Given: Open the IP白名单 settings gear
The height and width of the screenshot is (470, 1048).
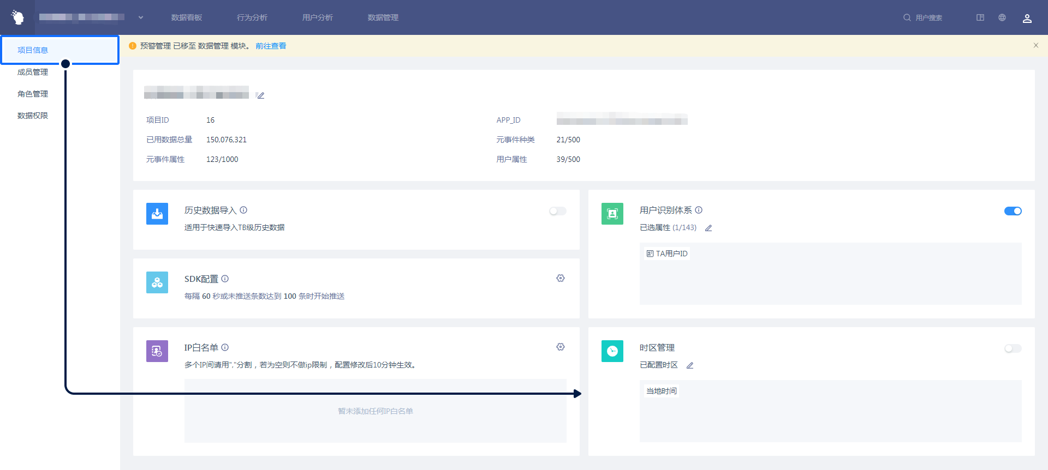Looking at the screenshot, I should (560, 347).
